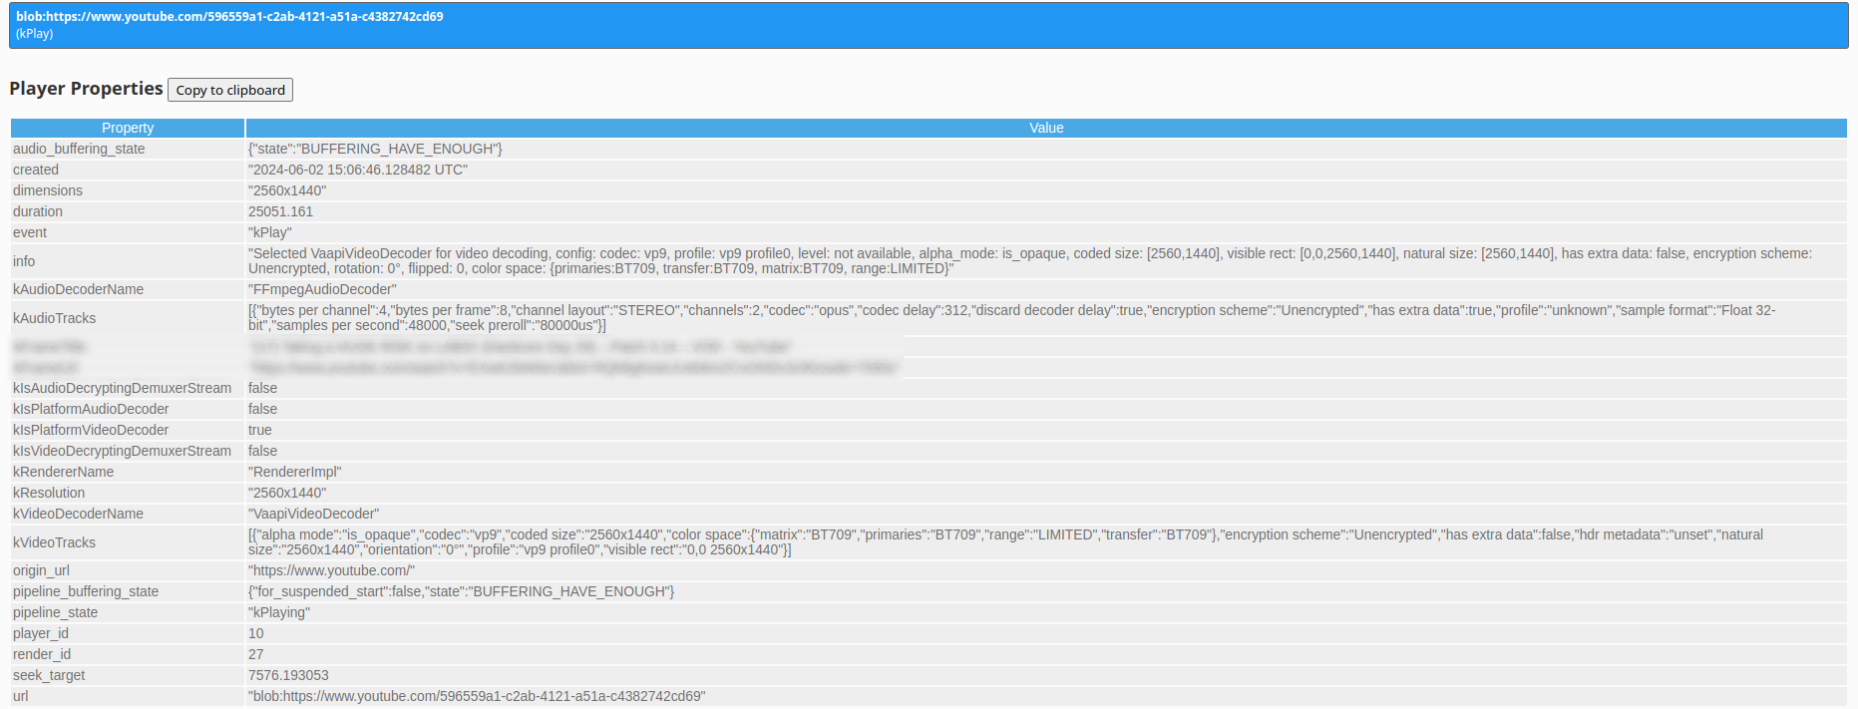This screenshot has height=709, width=1858.
Task: Select the pipeline_state "kPlaying" value
Action: pos(279,612)
